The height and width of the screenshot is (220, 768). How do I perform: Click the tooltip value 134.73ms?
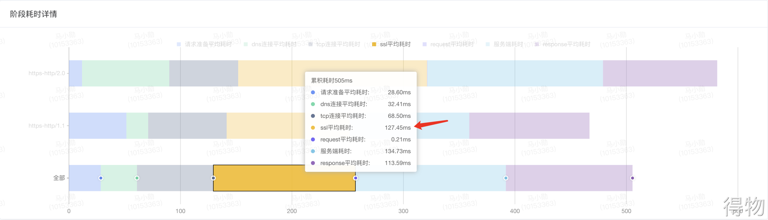pos(398,151)
